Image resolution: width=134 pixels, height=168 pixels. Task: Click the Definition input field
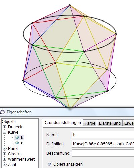pyautogui.click(x=103, y=144)
